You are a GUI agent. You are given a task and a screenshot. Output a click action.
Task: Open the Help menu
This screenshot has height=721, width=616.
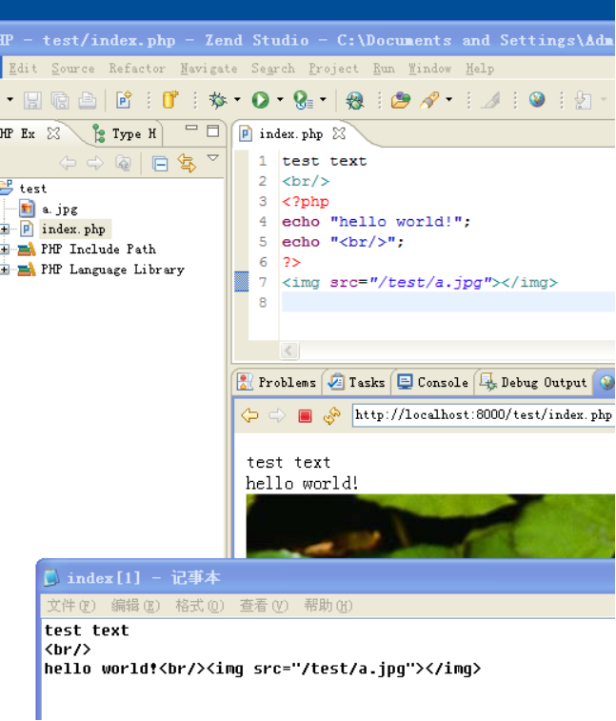pos(480,69)
